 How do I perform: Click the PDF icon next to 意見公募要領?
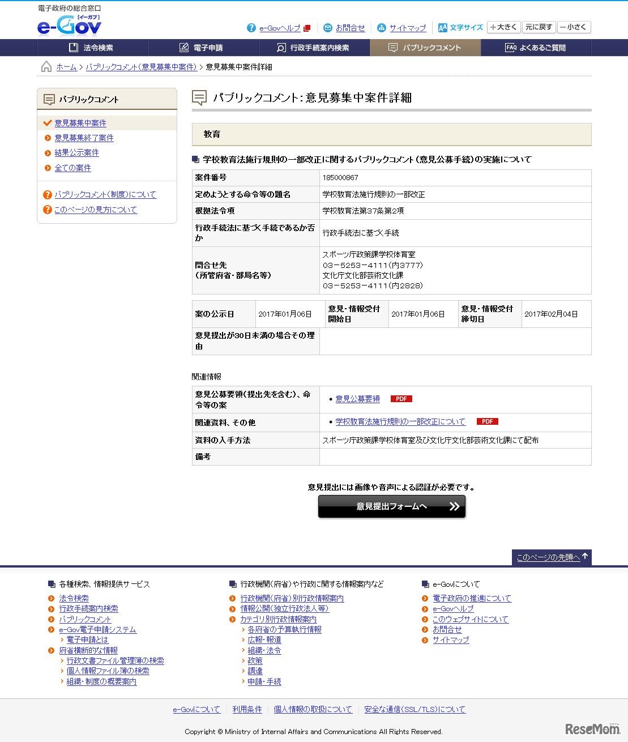[x=401, y=398]
